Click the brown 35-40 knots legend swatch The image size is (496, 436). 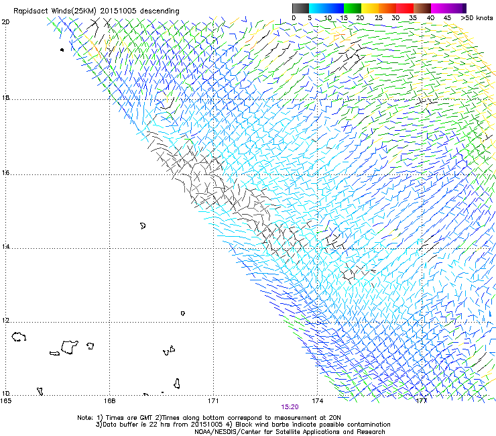(422, 8)
